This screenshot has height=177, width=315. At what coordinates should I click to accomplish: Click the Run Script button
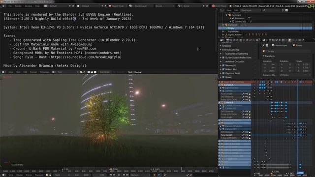point(105,72)
